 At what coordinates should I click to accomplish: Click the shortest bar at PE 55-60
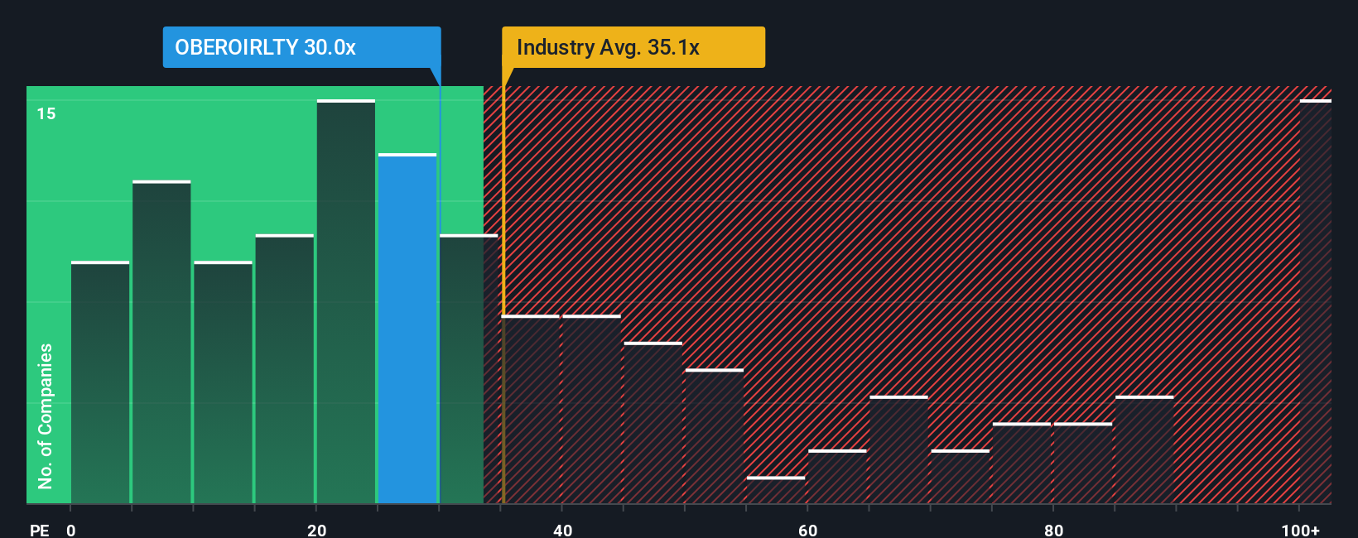776,490
